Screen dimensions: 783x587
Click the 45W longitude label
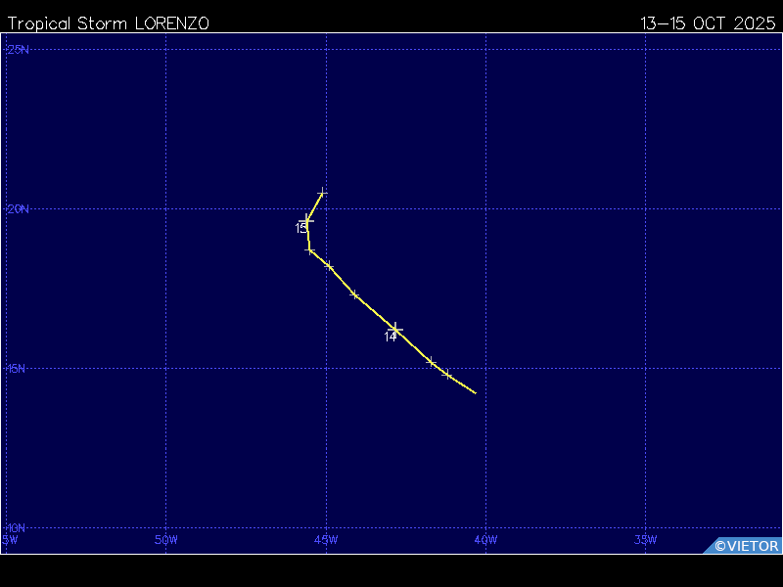326,539
